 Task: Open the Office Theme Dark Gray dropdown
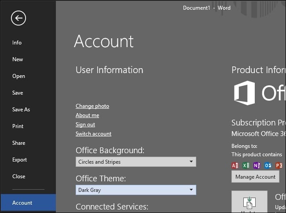[136, 190]
